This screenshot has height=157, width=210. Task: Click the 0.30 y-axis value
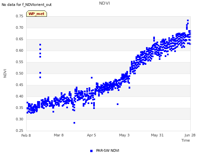(x=19, y=119)
